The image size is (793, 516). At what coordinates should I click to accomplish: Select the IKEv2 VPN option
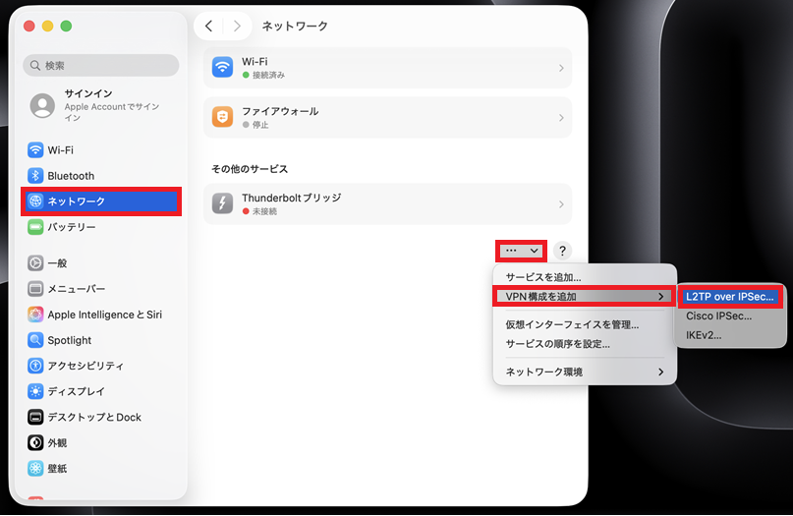(x=704, y=335)
